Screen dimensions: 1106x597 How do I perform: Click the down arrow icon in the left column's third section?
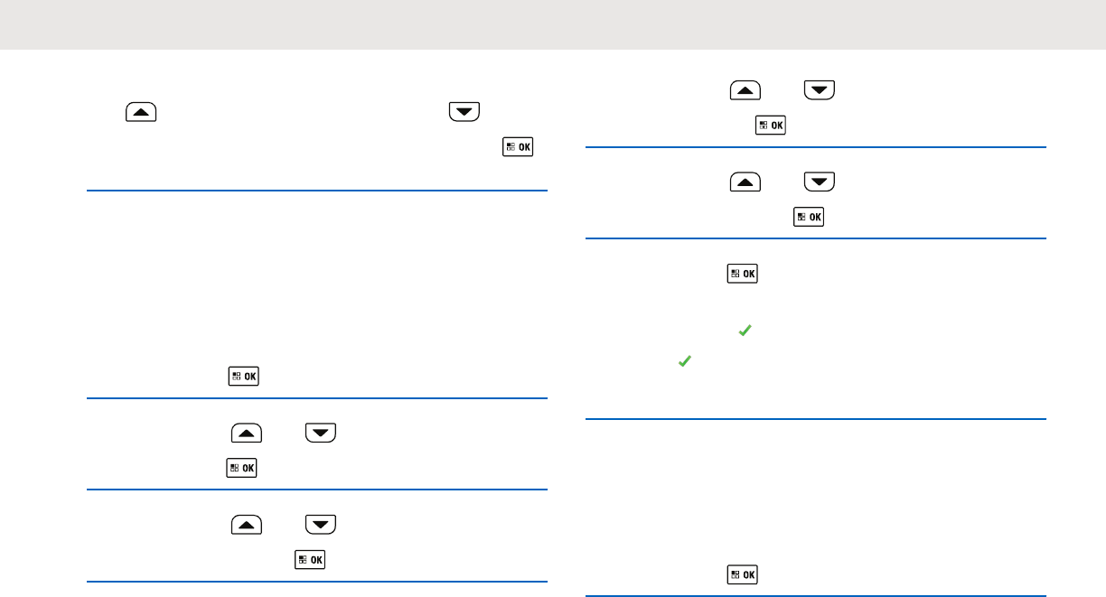coord(320,433)
